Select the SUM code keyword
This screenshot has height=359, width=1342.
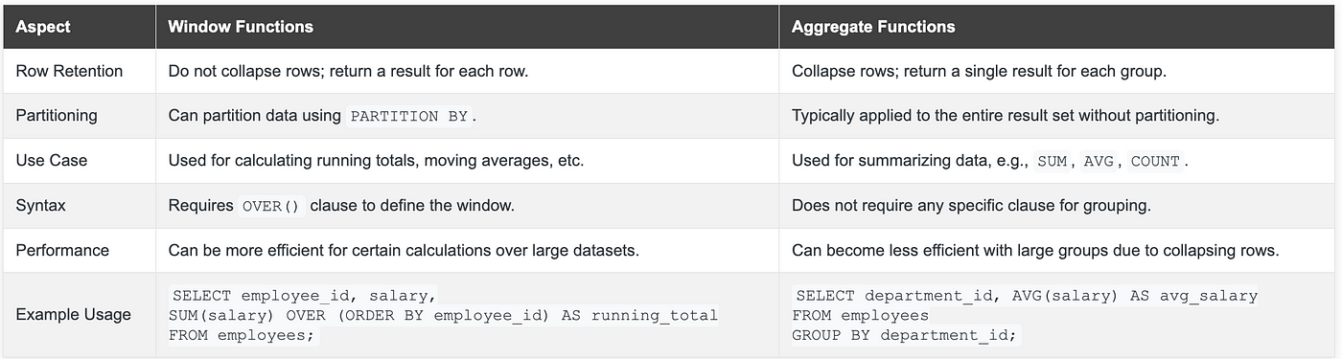(1053, 161)
